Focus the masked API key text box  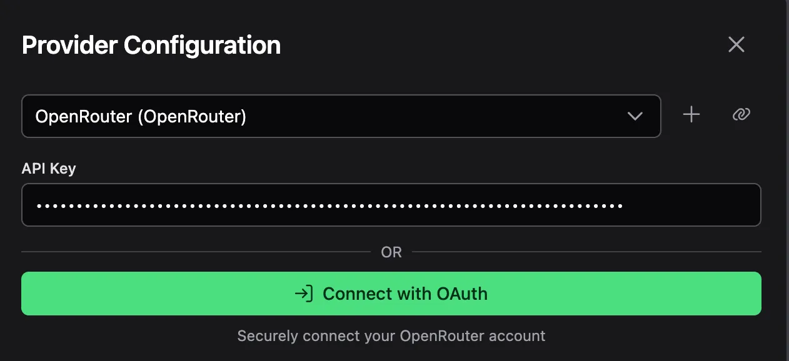click(x=391, y=204)
